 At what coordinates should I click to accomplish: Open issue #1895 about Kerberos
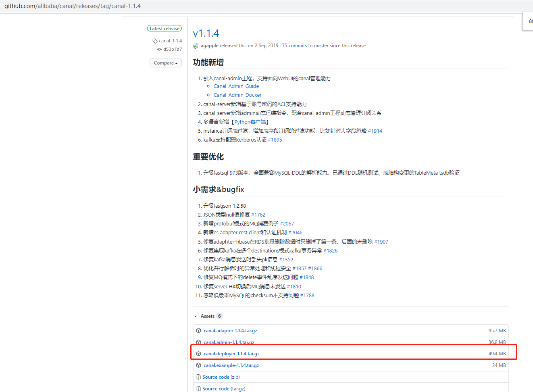point(275,140)
